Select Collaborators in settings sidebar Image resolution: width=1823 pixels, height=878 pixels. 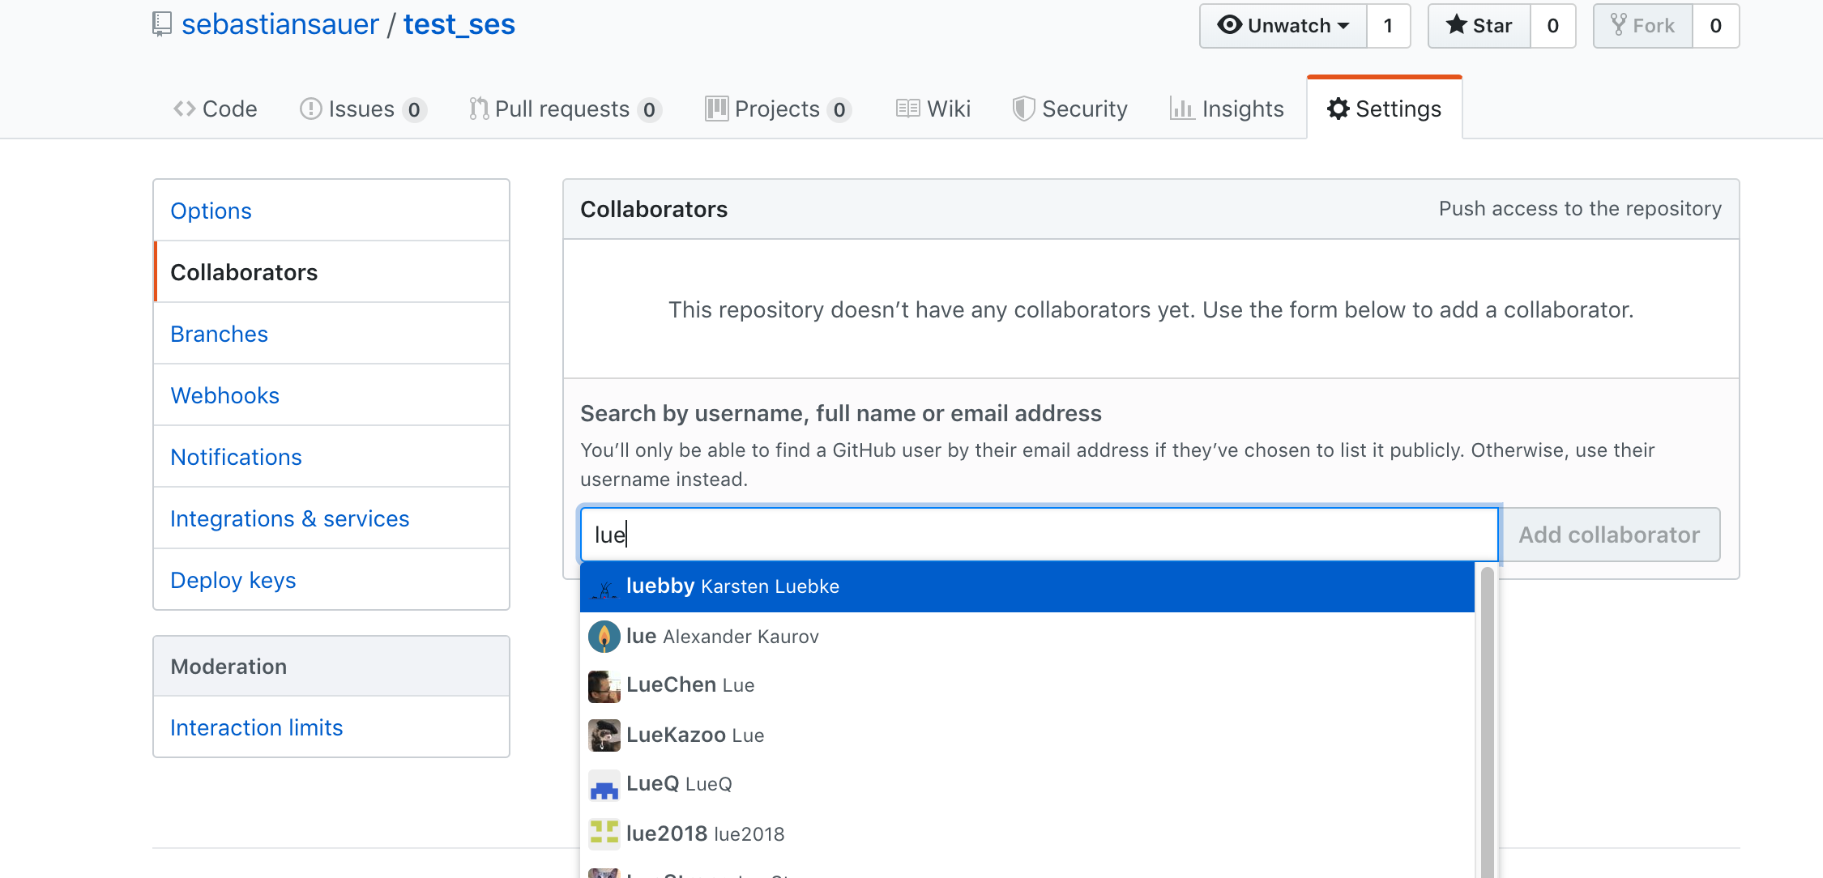(331, 272)
